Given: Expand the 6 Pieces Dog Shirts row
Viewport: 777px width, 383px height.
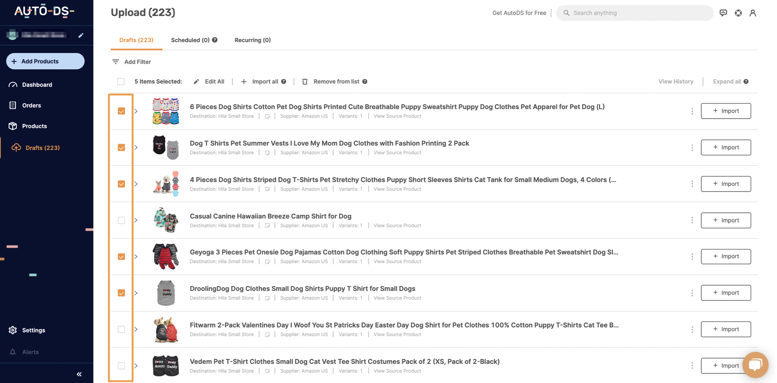Looking at the screenshot, I should coord(136,111).
